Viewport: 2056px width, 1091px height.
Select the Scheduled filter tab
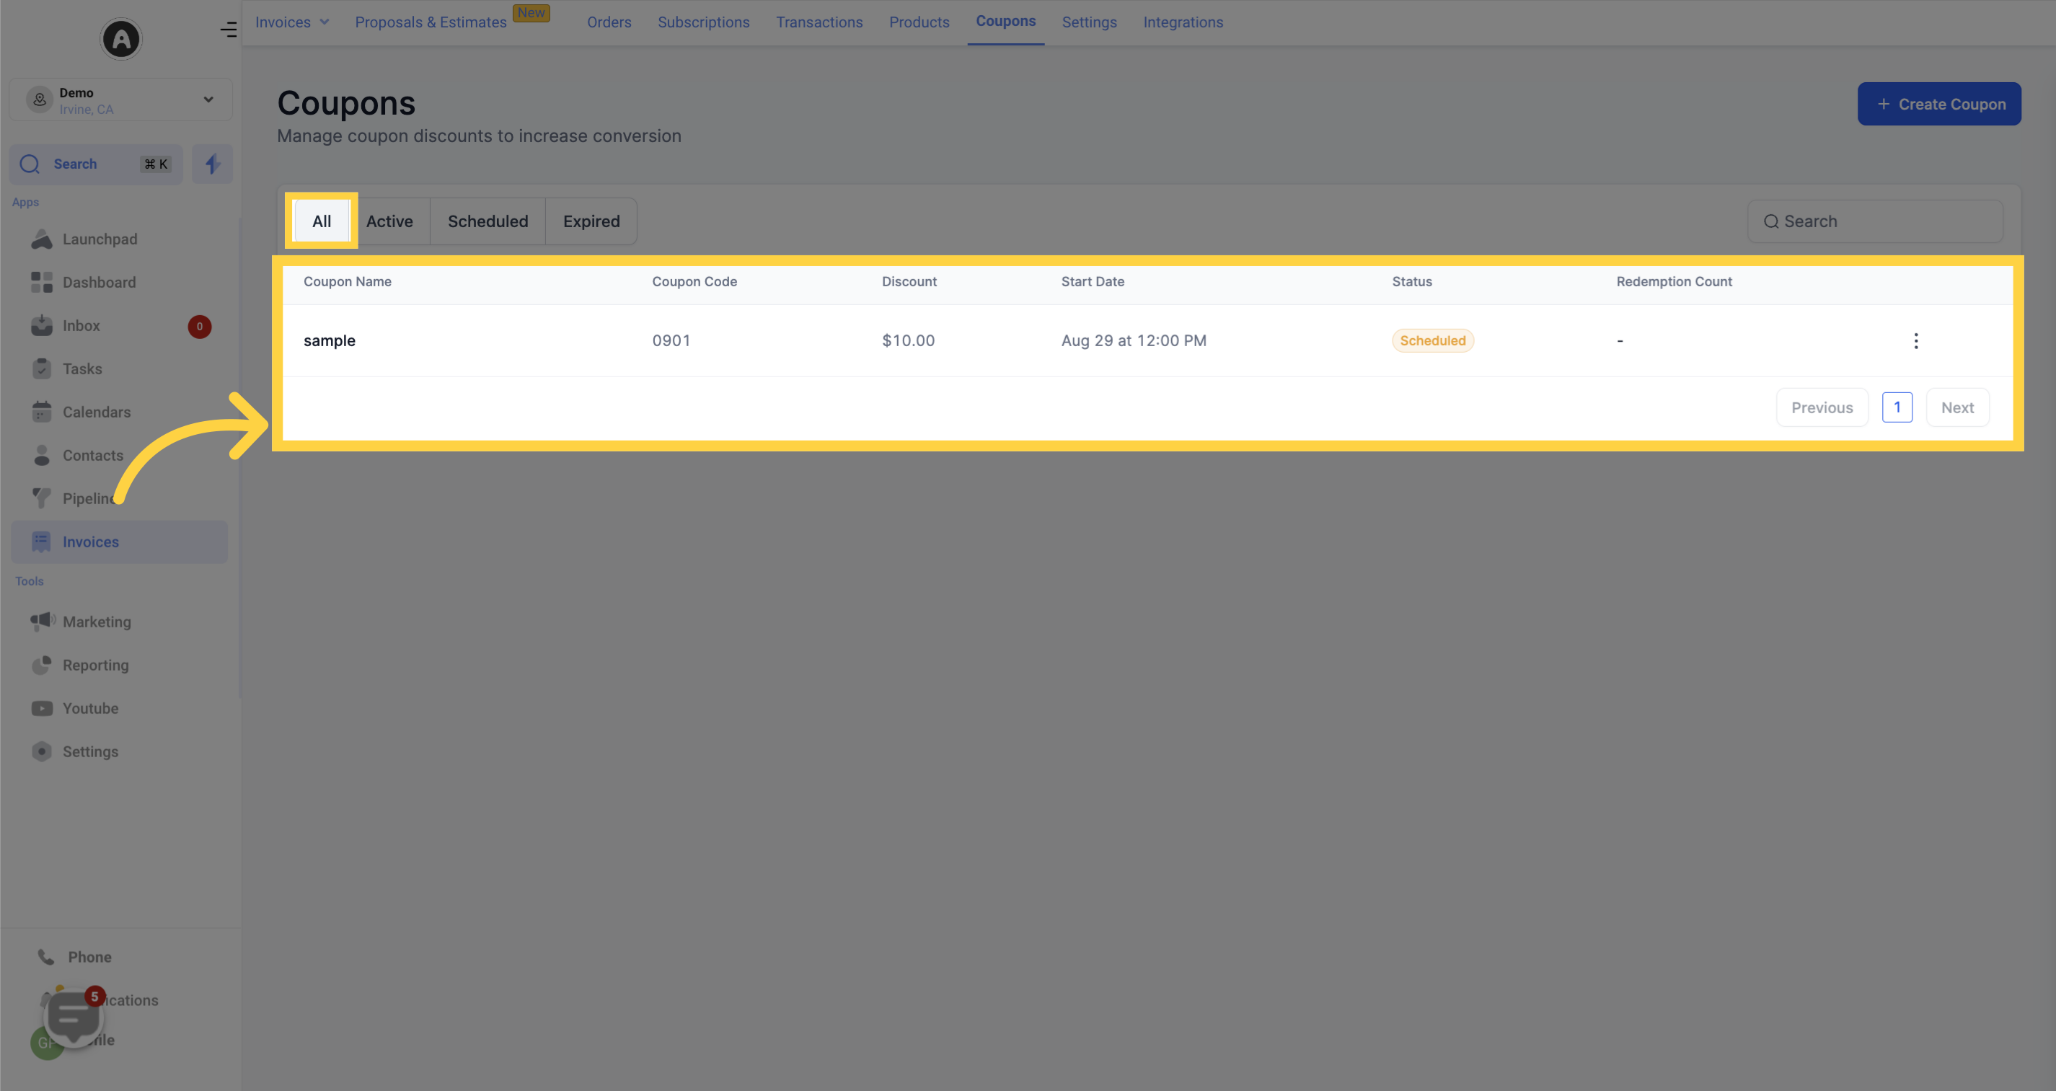point(488,221)
